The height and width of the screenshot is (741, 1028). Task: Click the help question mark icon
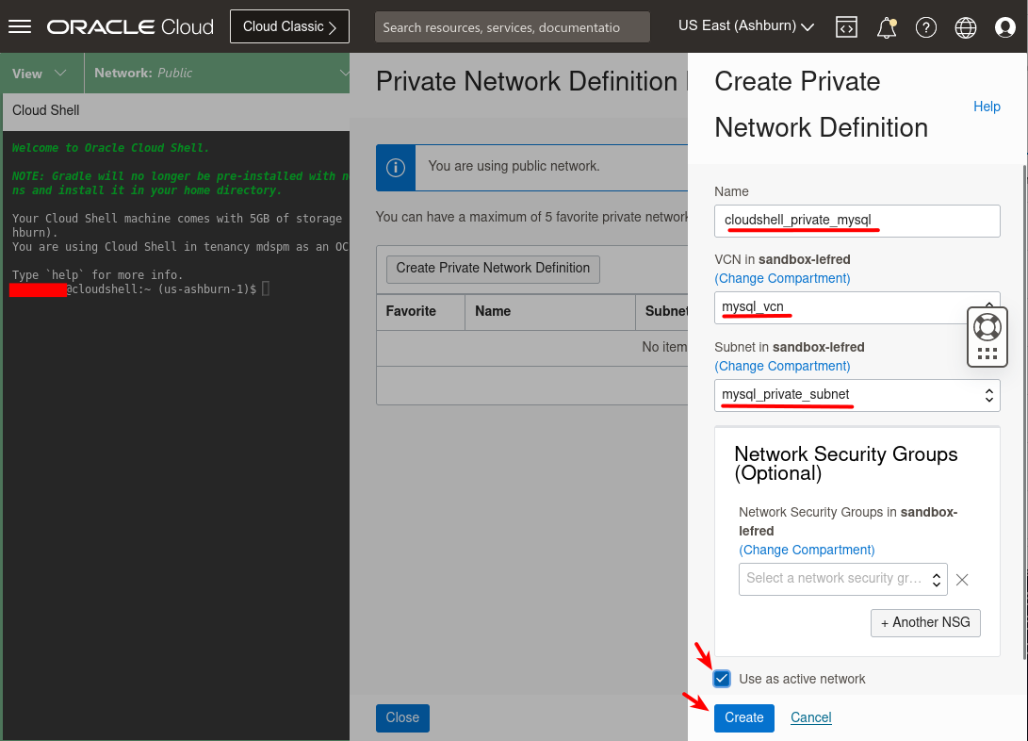(x=925, y=26)
